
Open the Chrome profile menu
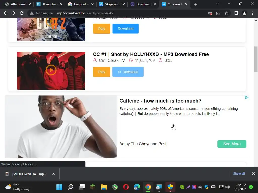(x=244, y=13)
